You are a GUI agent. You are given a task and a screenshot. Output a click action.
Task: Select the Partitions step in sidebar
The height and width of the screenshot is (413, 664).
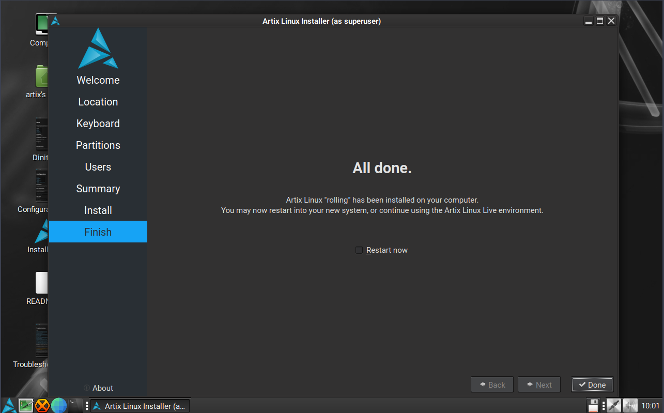(98, 145)
